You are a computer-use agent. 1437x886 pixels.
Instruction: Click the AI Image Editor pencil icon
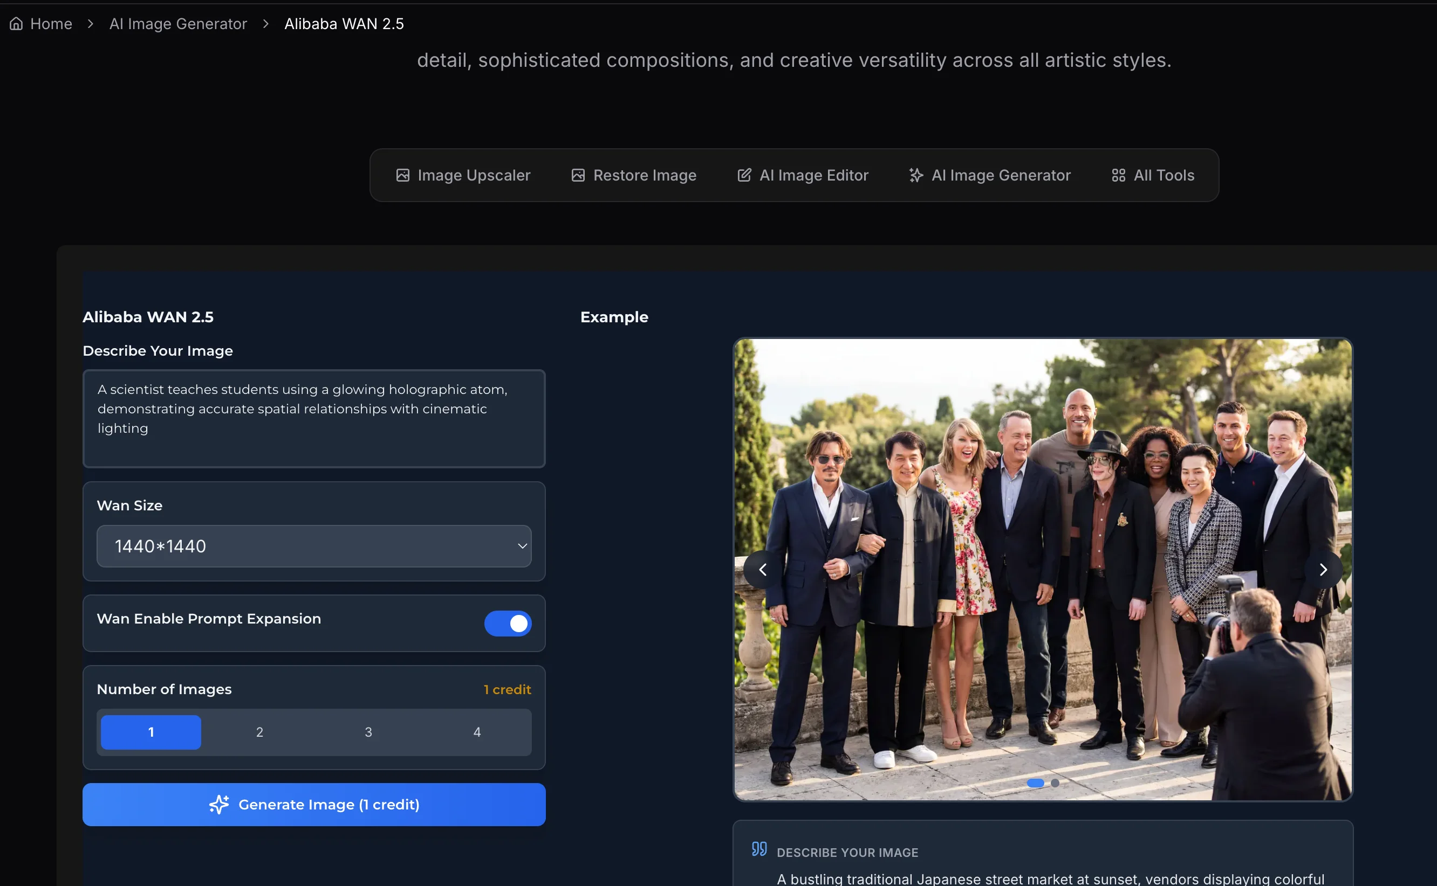tap(744, 175)
